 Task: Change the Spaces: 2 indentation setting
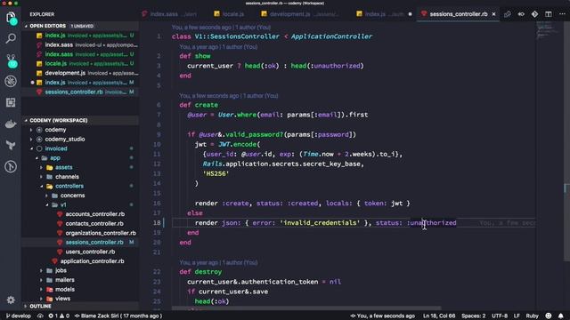473,316
